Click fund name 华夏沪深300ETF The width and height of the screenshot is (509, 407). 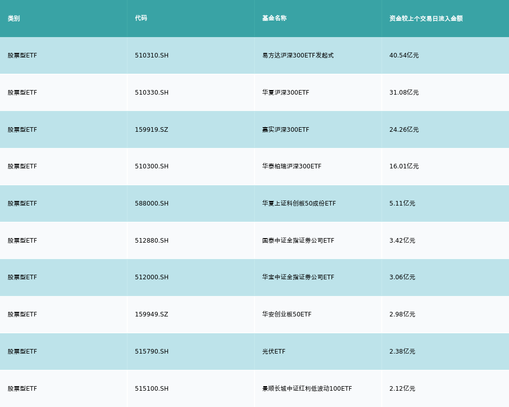point(286,93)
